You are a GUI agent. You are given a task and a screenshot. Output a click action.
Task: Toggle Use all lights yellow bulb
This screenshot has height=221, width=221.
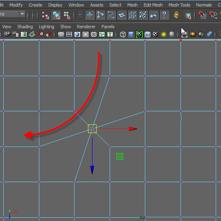coord(163,34)
